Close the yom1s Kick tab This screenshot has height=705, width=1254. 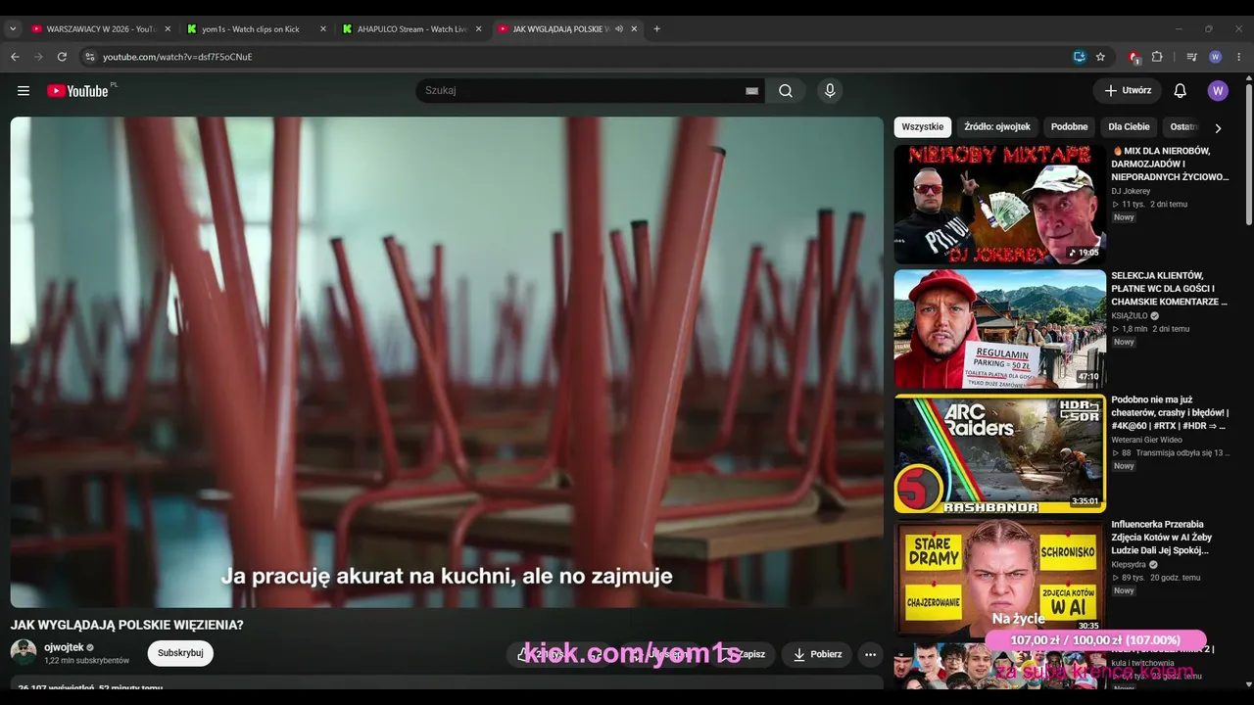(323, 29)
